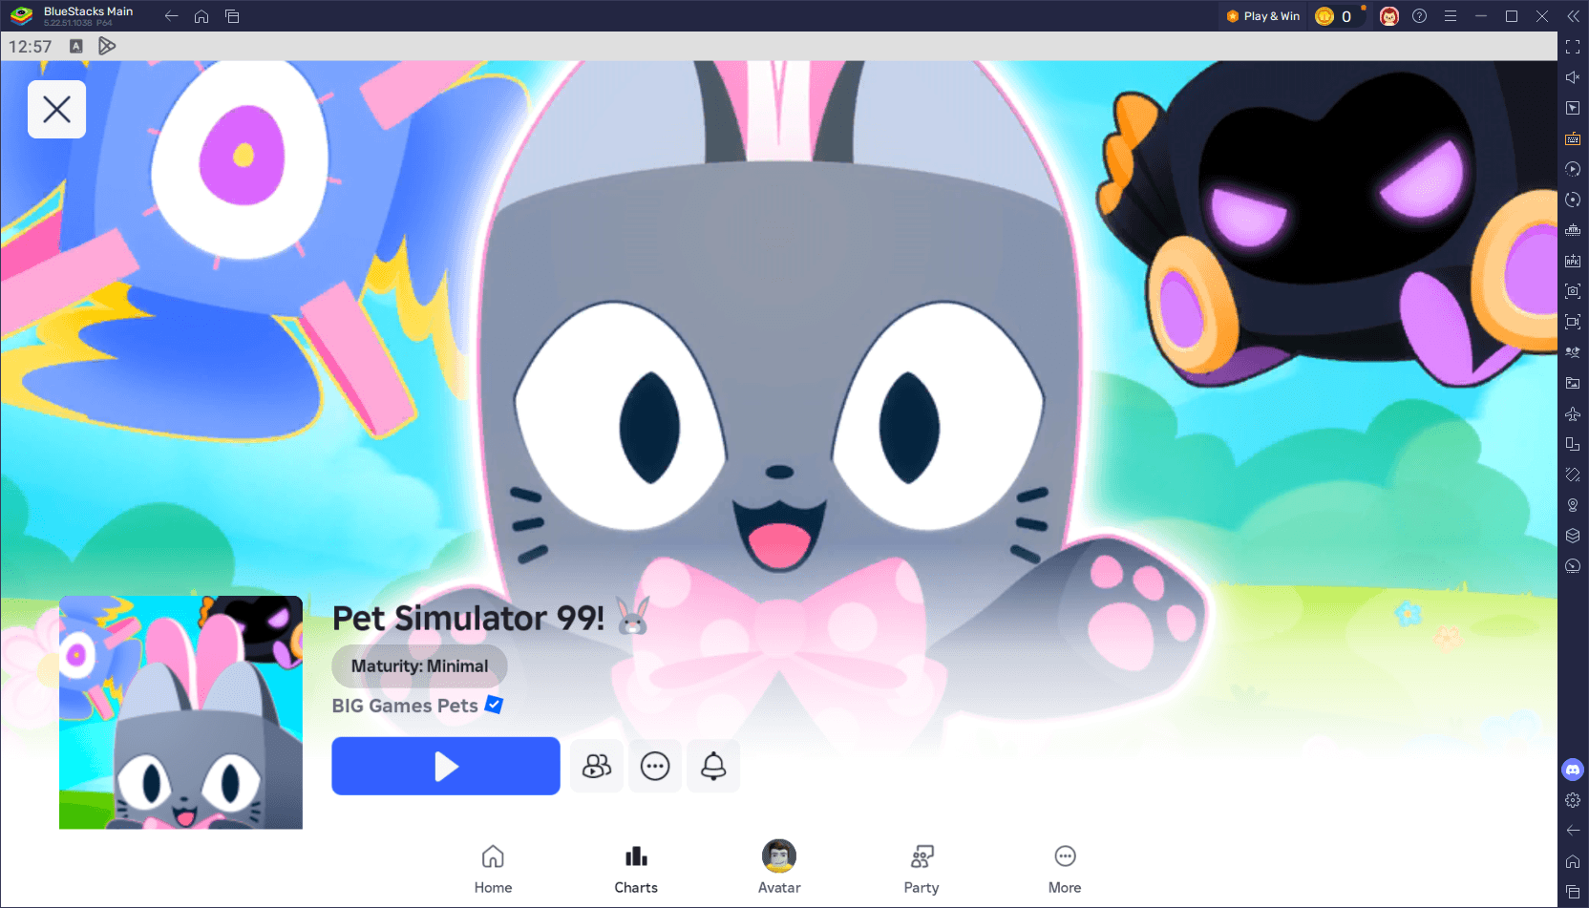Image resolution: width=1589 pixels, height=908 pixels.
Task: Go to the Home tab
Action: 493,870
